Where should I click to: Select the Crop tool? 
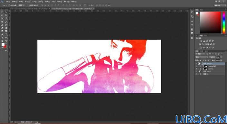click(2, 18)
